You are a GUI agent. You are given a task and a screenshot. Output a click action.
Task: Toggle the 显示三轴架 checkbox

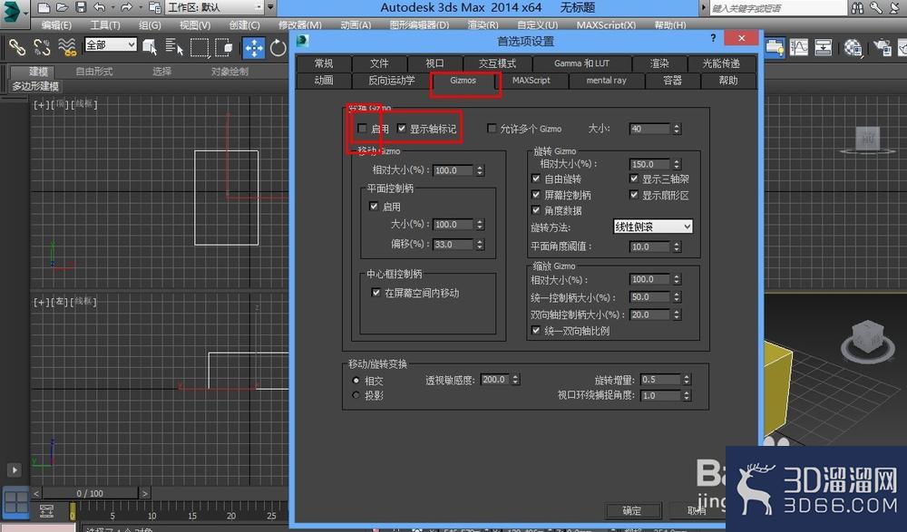tap(634, 179)
